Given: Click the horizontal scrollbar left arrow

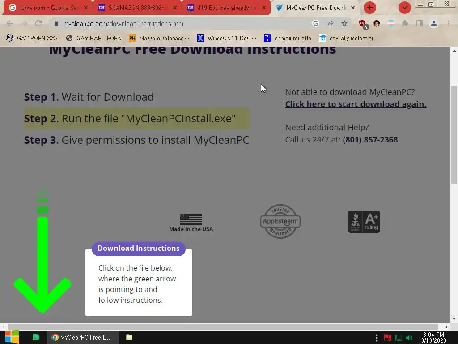Looking at the screenshot, I should [4, 327].
